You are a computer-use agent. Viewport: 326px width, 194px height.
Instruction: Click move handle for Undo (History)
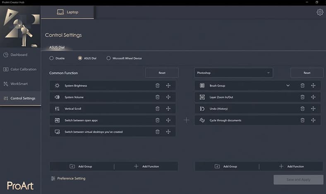click(313, 109)
